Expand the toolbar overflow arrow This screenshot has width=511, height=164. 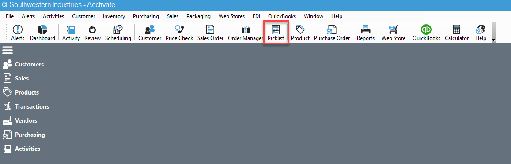point(493,40)
